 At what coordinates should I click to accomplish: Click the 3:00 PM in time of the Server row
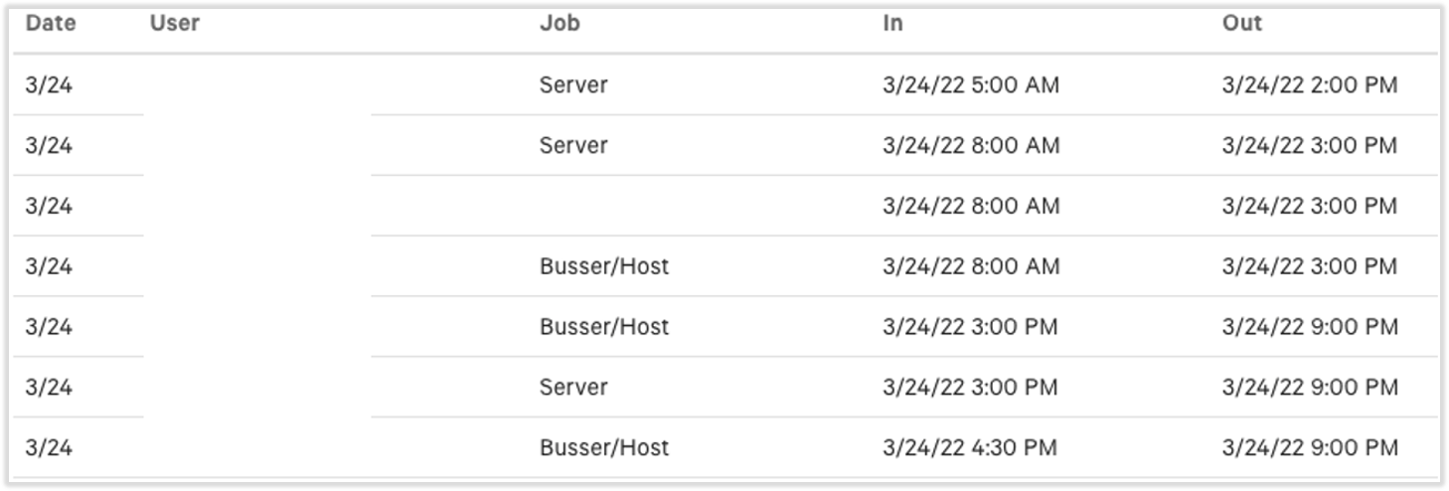coord(969,387)
